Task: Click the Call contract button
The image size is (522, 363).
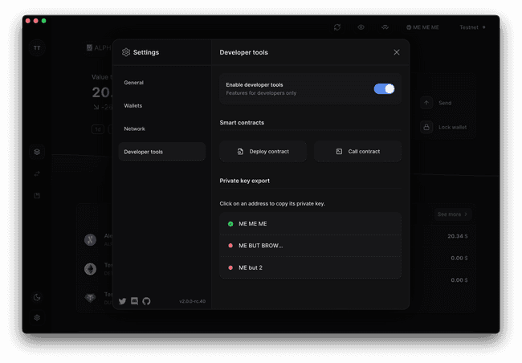Action: coord(358,151)
